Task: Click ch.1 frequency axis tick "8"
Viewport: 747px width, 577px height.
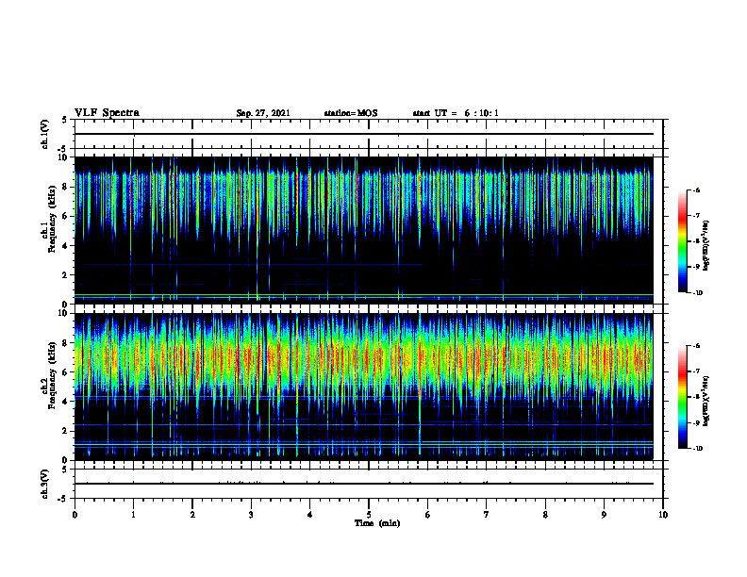Action: tap(66, 187)
